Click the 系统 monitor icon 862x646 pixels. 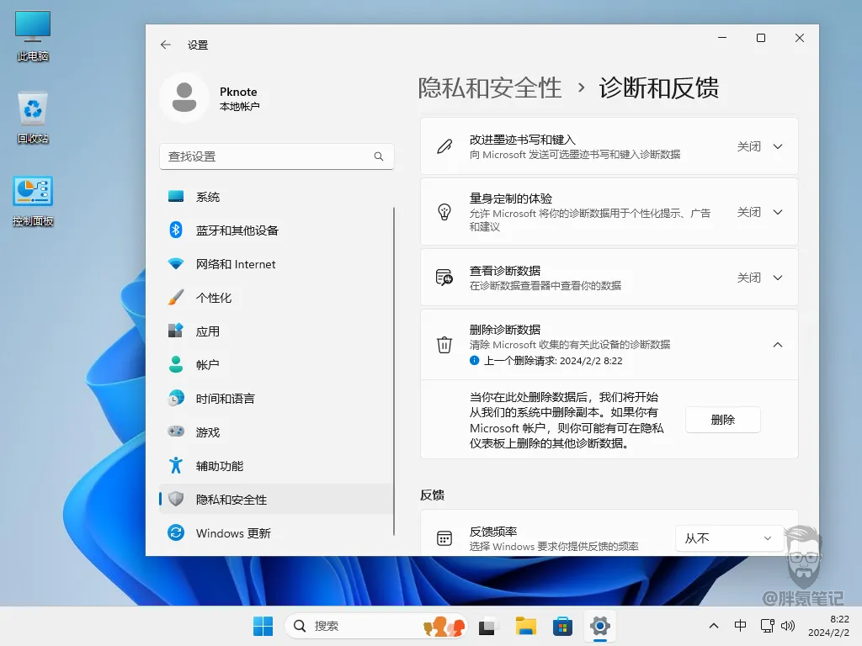176,197
